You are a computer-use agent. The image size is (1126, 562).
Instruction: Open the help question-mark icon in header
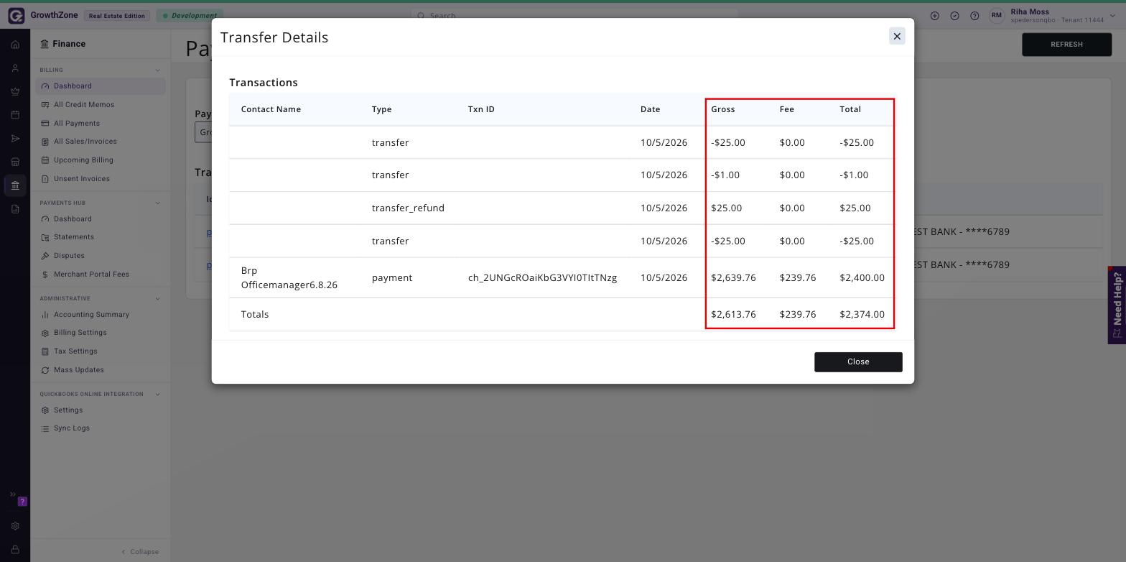[974, 16]
